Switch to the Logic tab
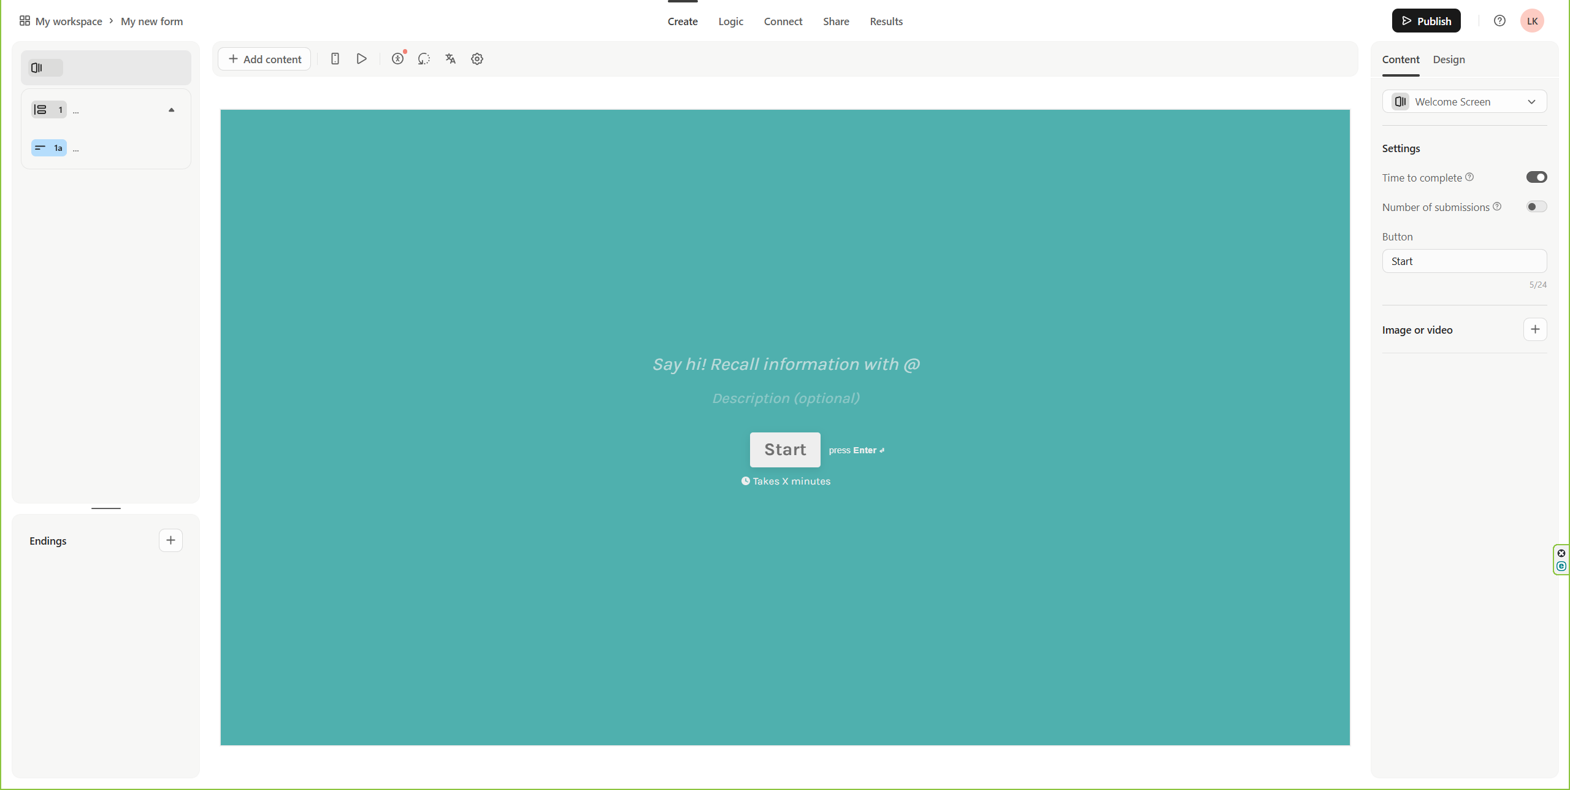This screenshot has height=790, width=1570. pos(730,21)
